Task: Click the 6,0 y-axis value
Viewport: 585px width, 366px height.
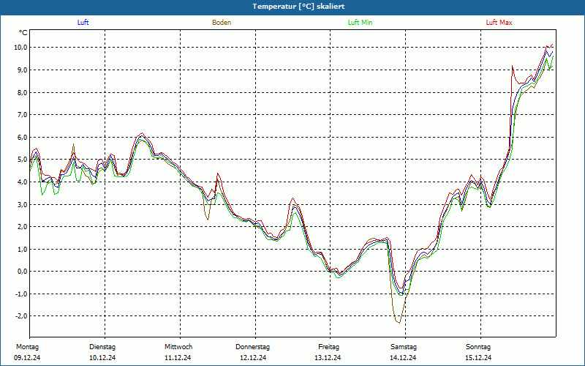Action: tap(23, 137)
